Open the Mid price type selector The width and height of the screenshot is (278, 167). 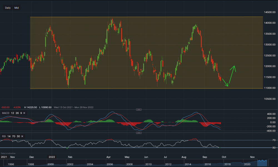pyautogui.click(x=17, y=8)
